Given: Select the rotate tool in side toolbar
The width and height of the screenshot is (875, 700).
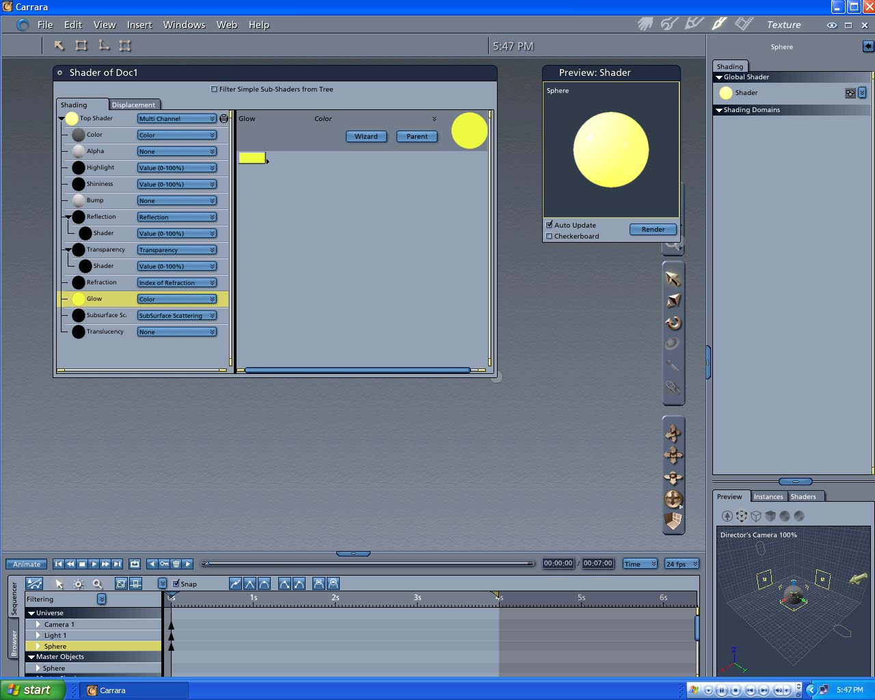Looking at the screenshot, I should (673, 322).
